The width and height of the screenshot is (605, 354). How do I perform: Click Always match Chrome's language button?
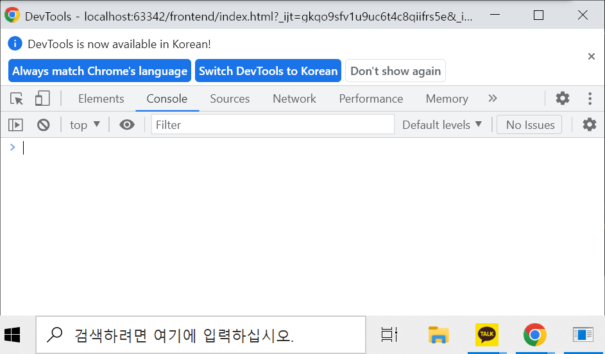tap(99, 71)
